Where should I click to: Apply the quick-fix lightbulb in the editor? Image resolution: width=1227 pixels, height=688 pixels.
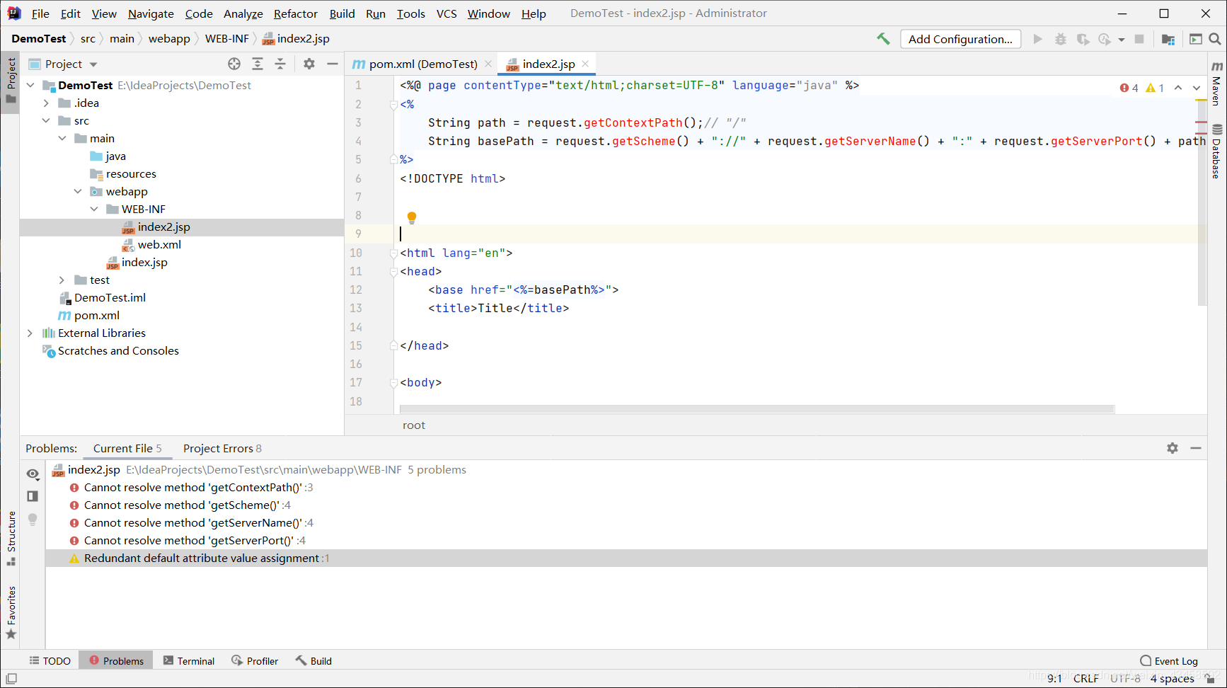pyautogui.click(x=411, y=217)
